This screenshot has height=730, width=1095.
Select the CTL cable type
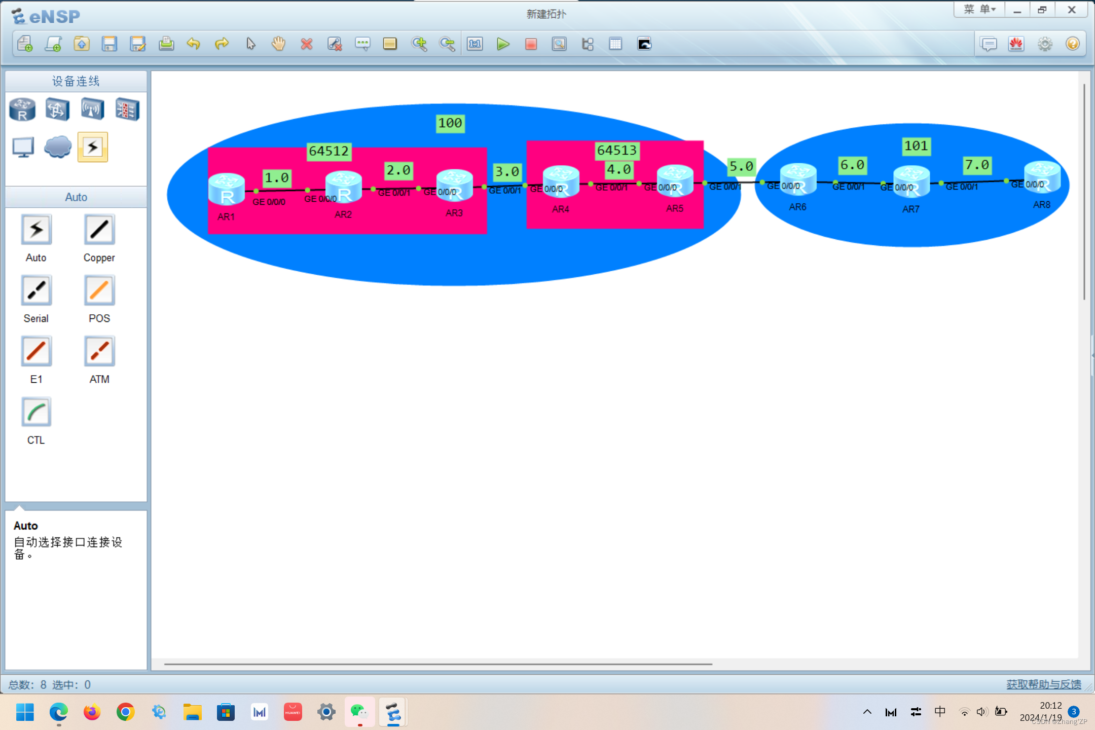pos(36,413)
